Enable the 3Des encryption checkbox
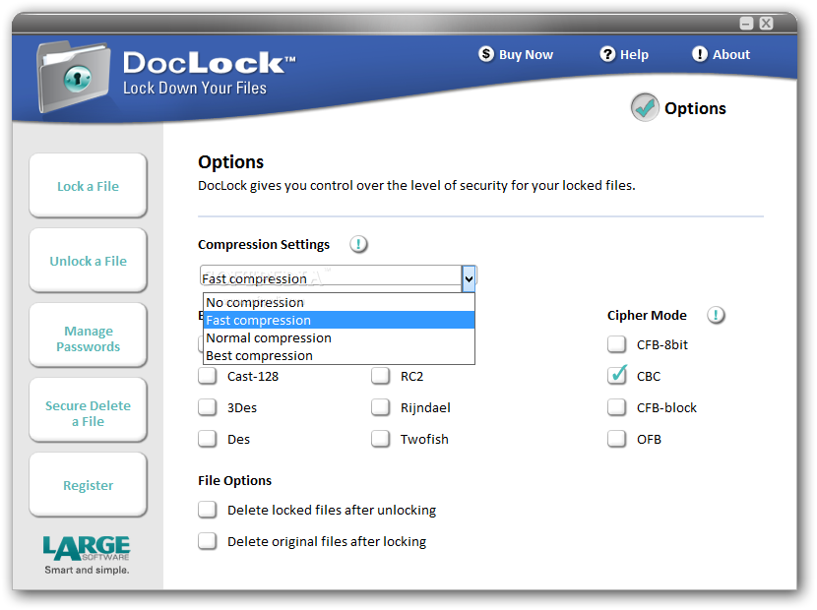The width and height of the screenshot is (817, 610). 208,407
